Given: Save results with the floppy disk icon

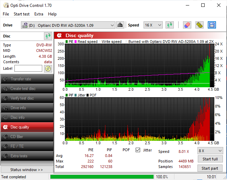Looking at the screenshot, I should tap(212, 25).
